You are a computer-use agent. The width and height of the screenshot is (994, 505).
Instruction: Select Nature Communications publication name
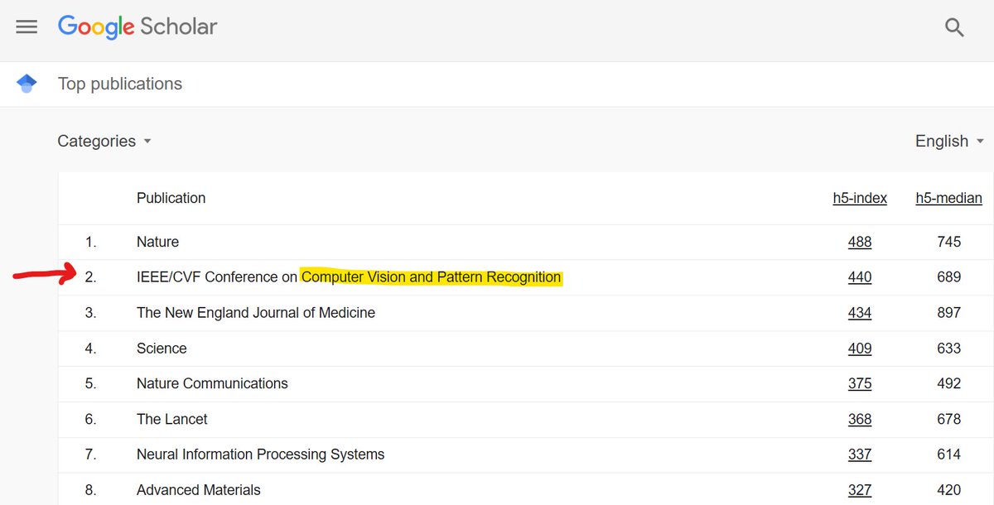(212, 384)
